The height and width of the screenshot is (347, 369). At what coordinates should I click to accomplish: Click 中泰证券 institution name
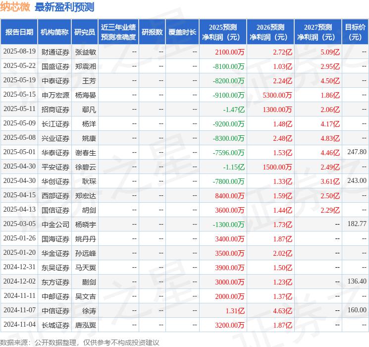point(55,81)
